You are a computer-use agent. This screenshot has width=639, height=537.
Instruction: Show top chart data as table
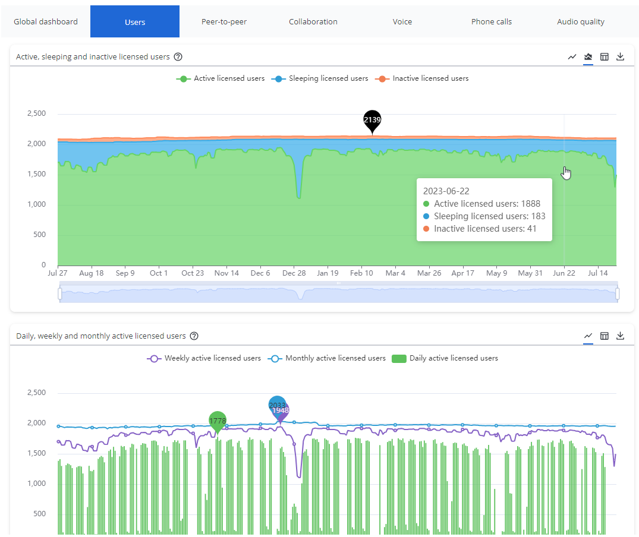pos(605,56)
